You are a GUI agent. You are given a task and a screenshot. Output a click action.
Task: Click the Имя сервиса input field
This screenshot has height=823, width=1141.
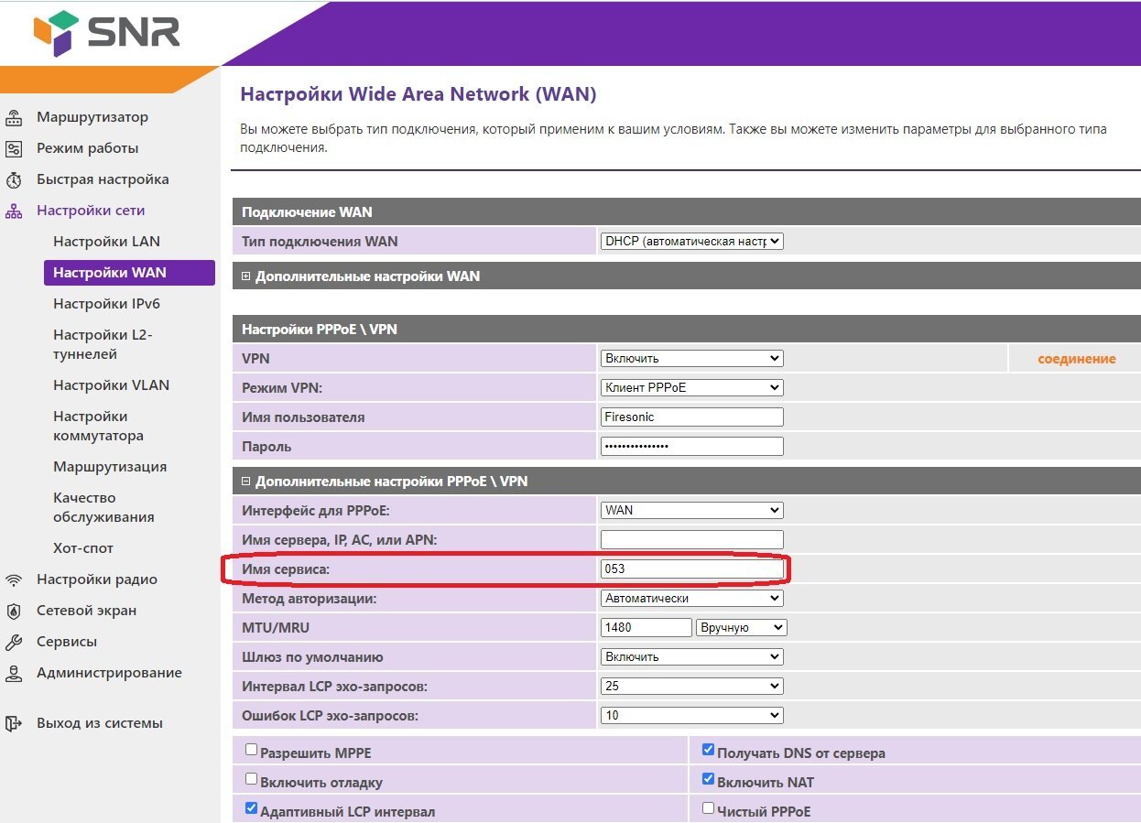pyautogui.click(x=692, y=569)
